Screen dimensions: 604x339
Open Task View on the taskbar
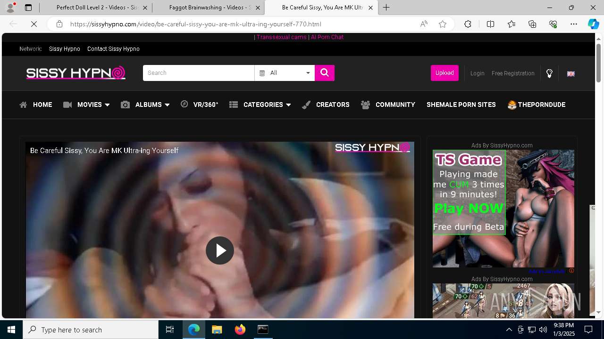click(170, 330)
